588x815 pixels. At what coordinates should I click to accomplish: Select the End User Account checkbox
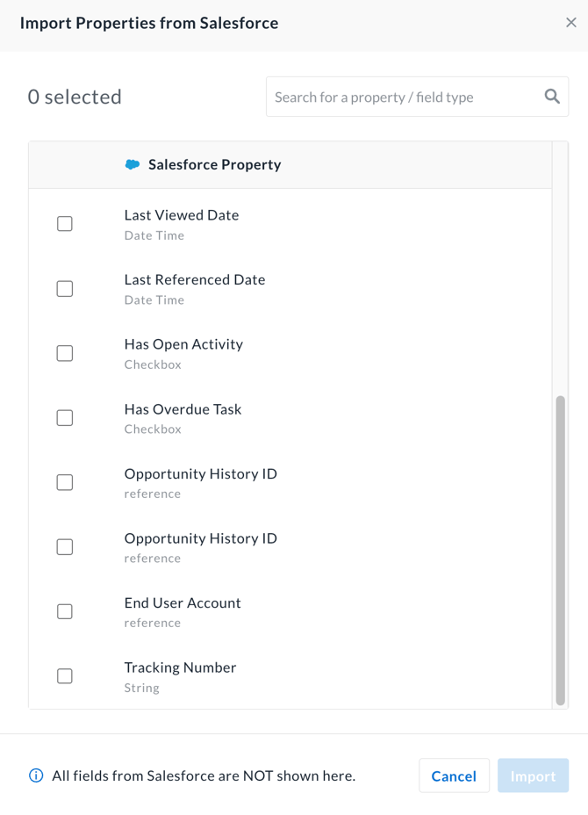click(64, 611)
